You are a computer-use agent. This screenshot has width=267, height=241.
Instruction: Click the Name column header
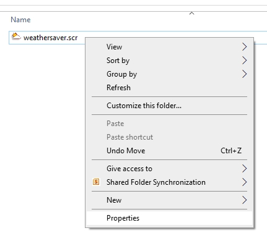tap(20, 20)
